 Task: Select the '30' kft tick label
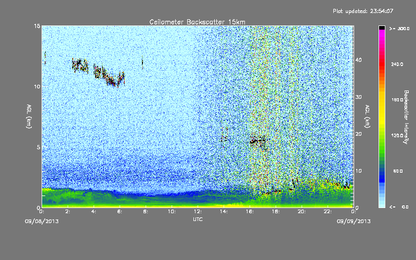click(358, 97)
